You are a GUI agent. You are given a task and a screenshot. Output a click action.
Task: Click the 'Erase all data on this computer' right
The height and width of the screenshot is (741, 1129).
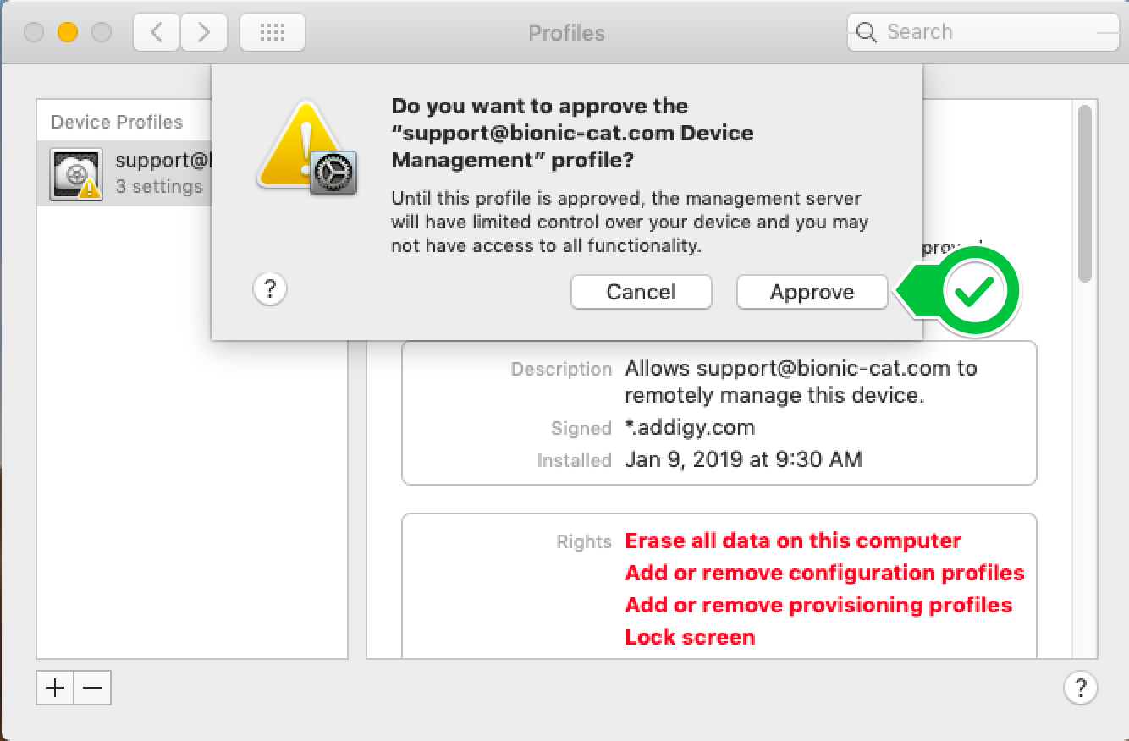[793, 541]
